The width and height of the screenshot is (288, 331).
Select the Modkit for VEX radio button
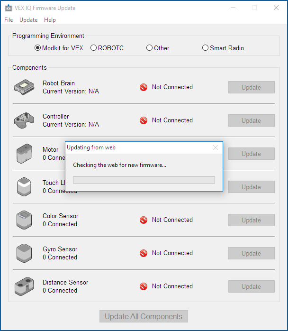[x=37, y=48]
